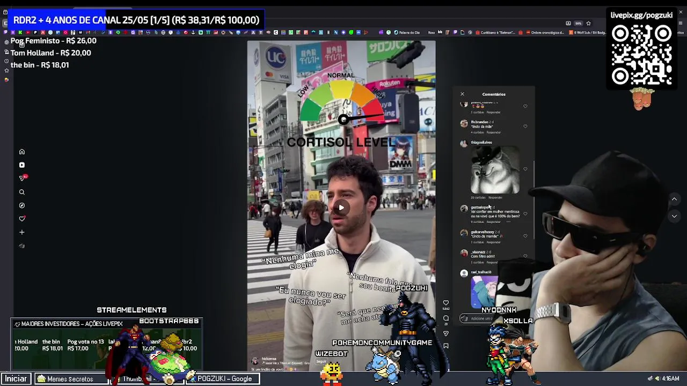
Task: Share the reel with the paper-plane icon
Action: [445, 333]
